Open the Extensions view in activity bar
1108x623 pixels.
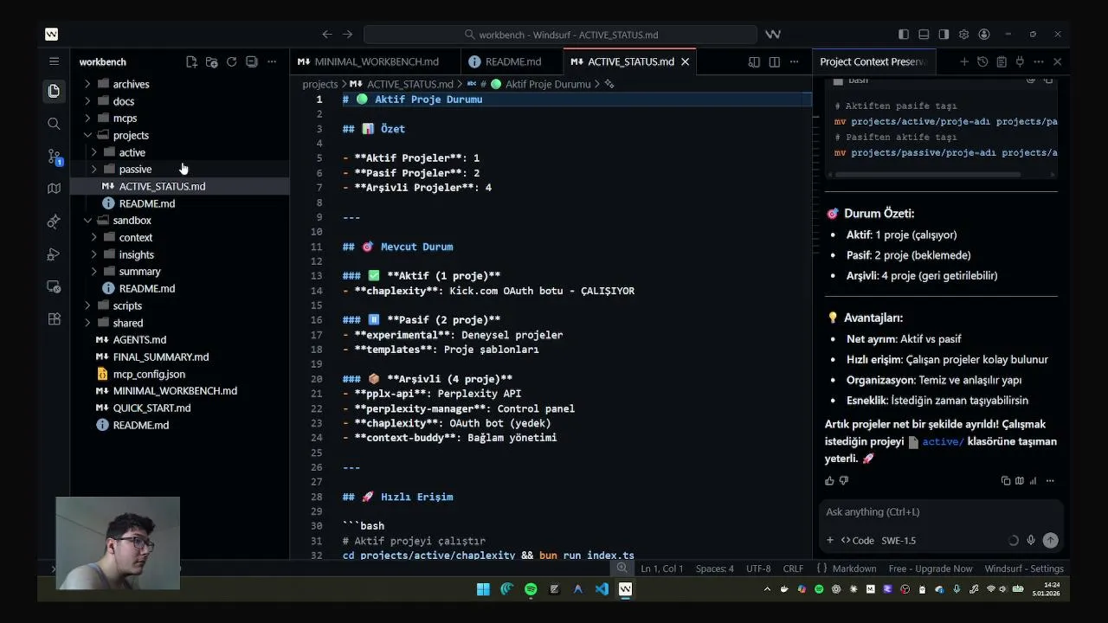pyautogui.click(x=54, y=319)
